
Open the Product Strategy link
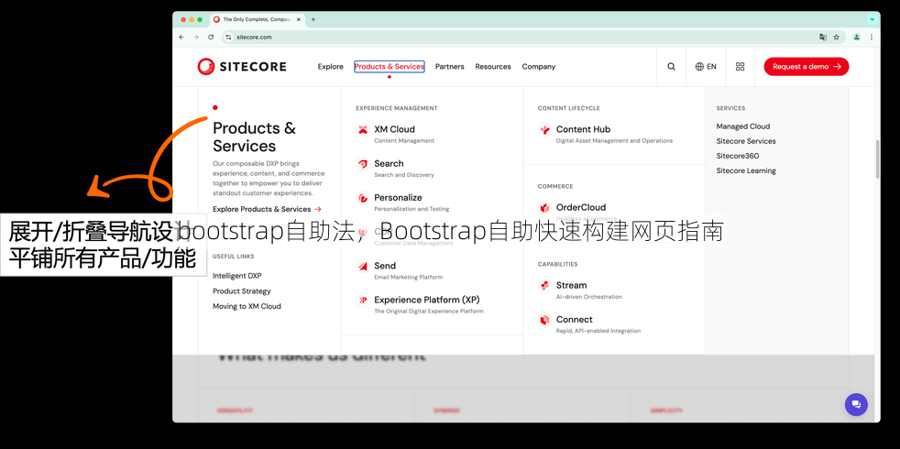[x=242, y=291]
